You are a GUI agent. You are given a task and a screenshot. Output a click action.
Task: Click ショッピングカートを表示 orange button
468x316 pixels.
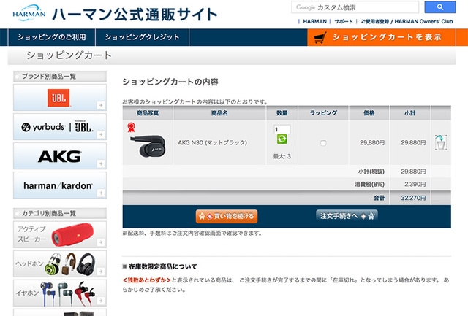tap(382, 37)
